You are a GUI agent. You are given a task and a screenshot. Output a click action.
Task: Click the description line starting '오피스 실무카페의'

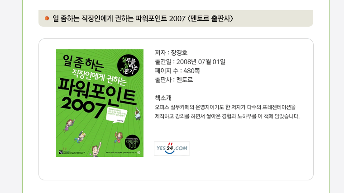tap(225, 107)
